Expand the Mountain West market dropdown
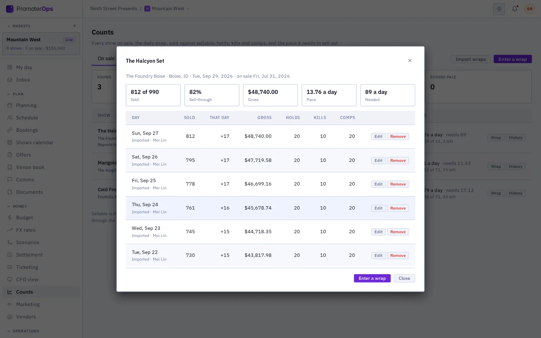This screenshot has height=338, width=541. [x=167, y=9]
